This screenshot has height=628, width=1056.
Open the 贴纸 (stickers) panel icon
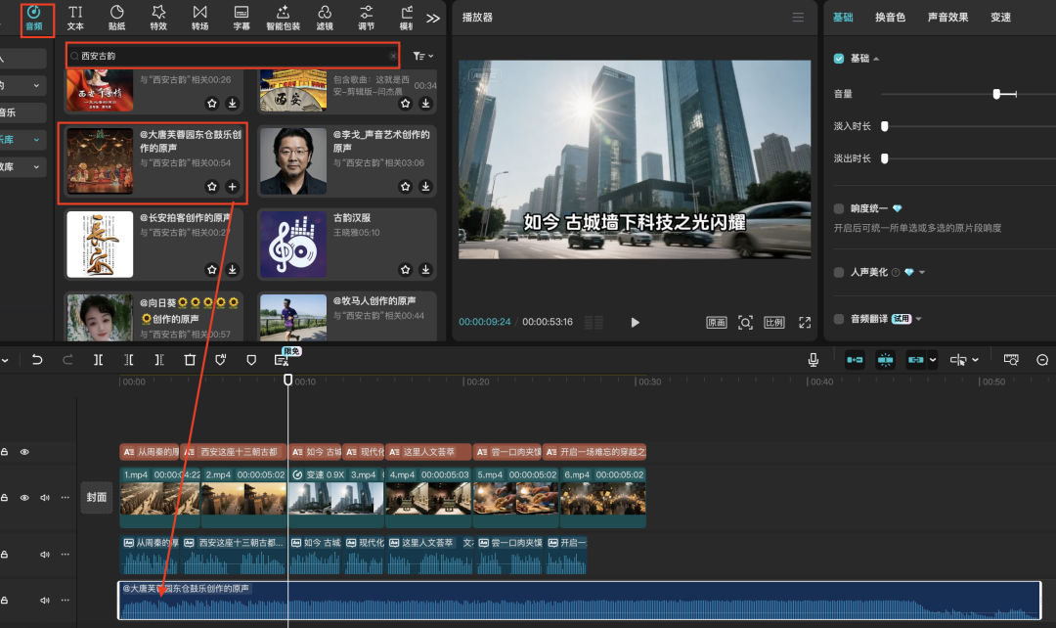pyautogui.click(x=116, y=17)
